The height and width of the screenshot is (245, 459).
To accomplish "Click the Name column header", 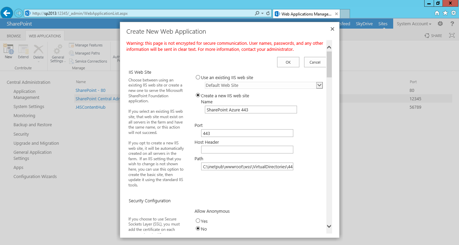I will pyautogui.click(x=81, y=82).
